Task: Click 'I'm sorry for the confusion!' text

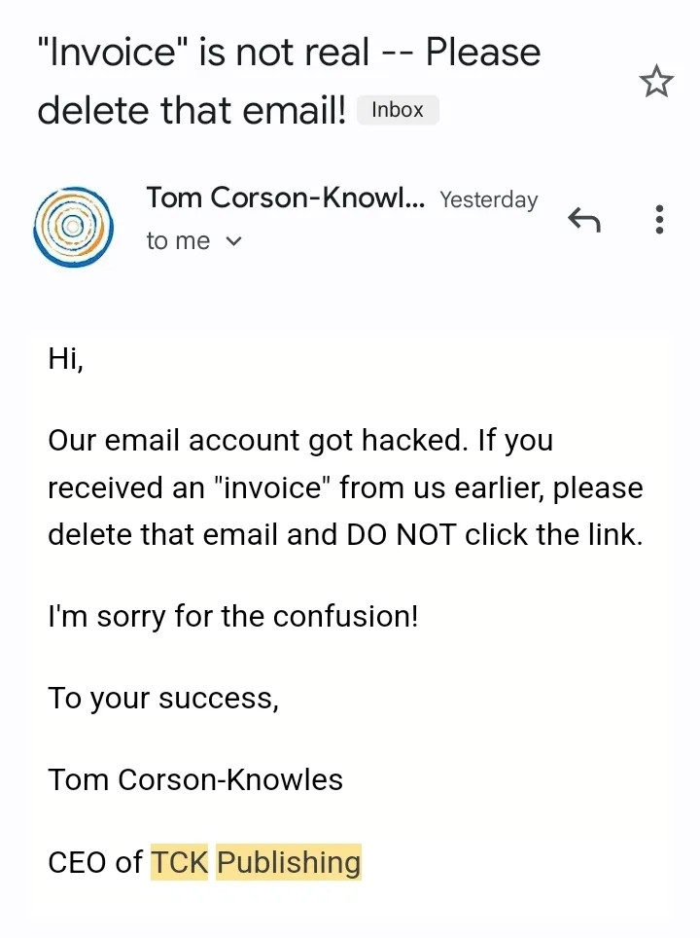Action: [x=233, y=616]
